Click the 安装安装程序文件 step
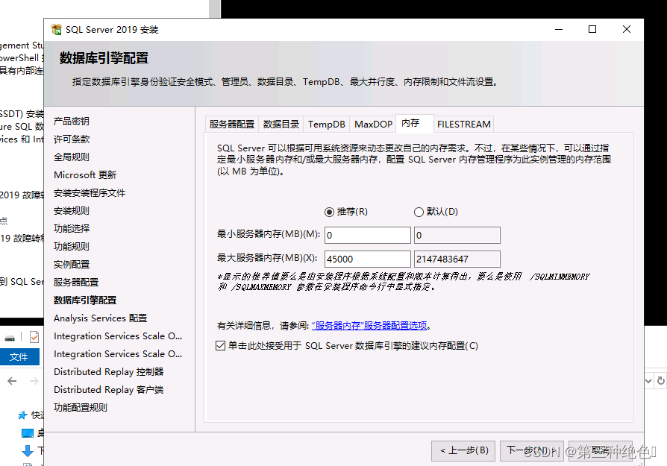Image resolution: width=667 pixels, height=466 pixels. [x=90, y=192]
